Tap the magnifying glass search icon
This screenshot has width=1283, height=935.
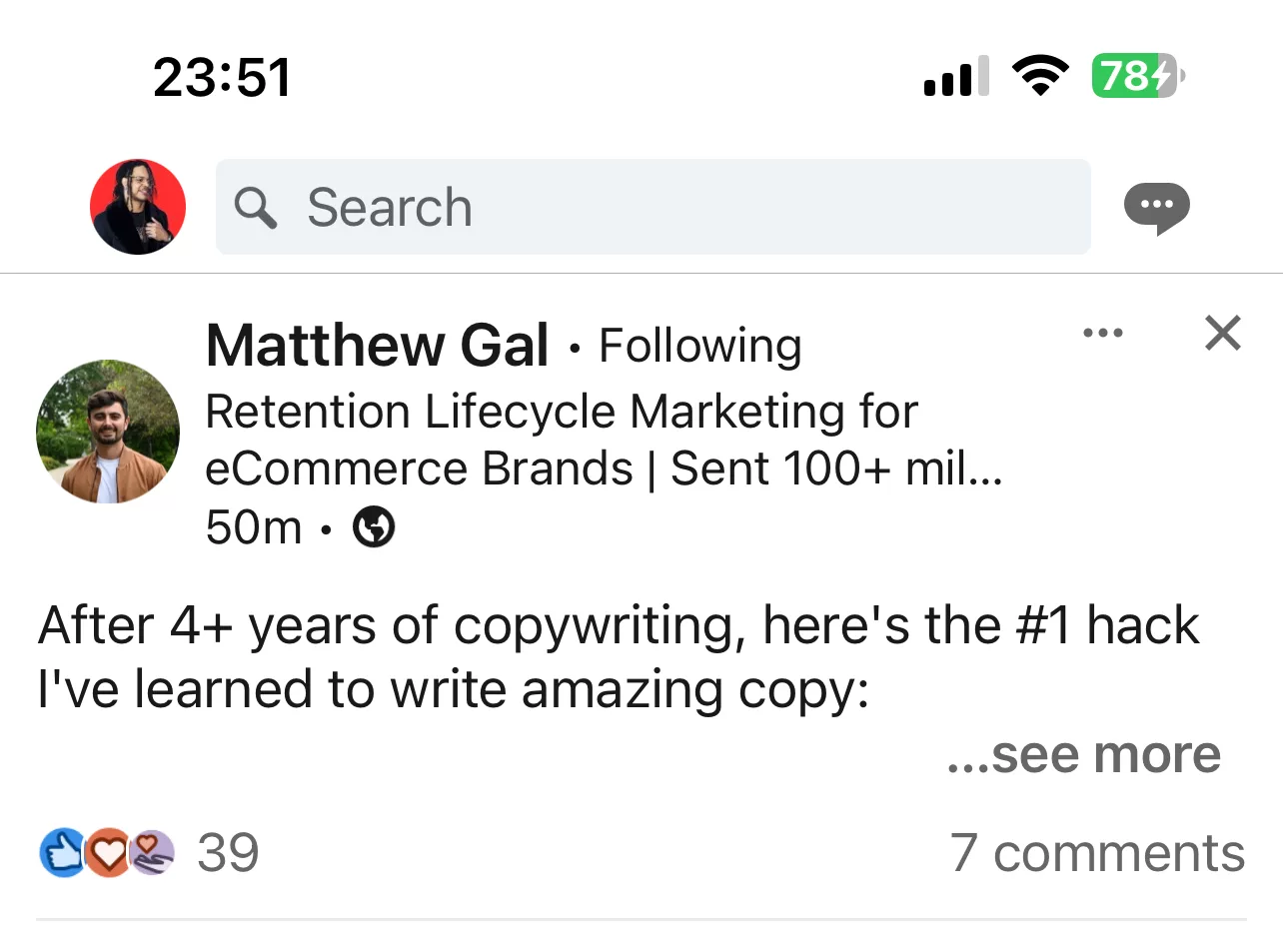[x=256, y=207]
